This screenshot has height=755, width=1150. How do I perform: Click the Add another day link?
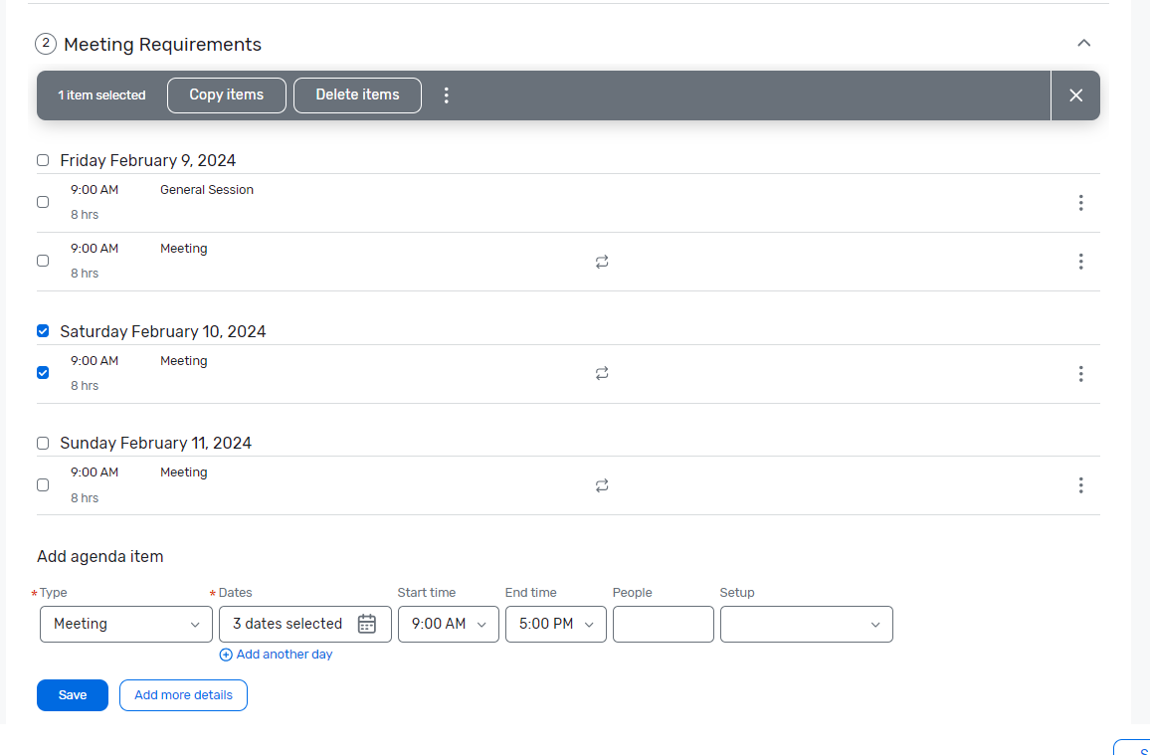coord(277,655)
